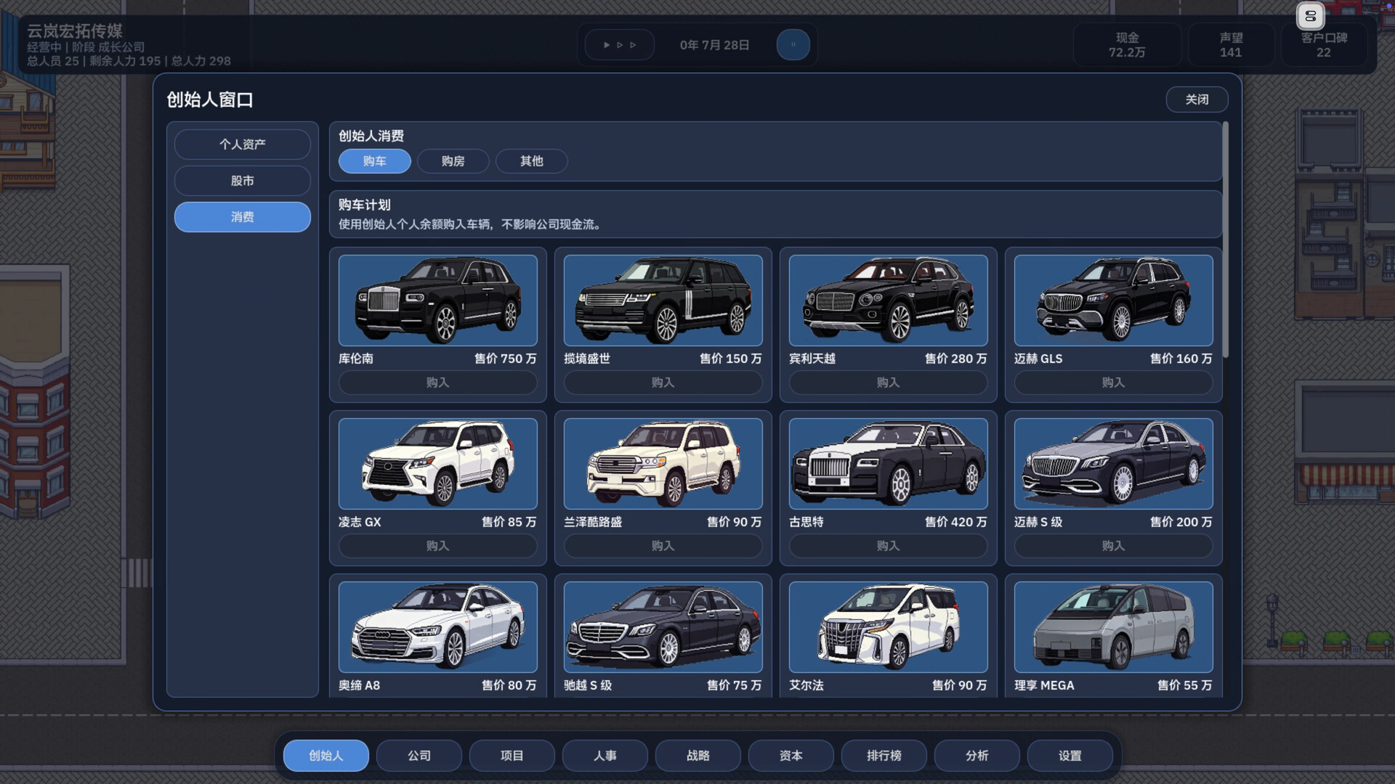The image size is (1395, 784).
Task: Select the 艾尔法 van thumbnail
Action: tap(889, 626)
